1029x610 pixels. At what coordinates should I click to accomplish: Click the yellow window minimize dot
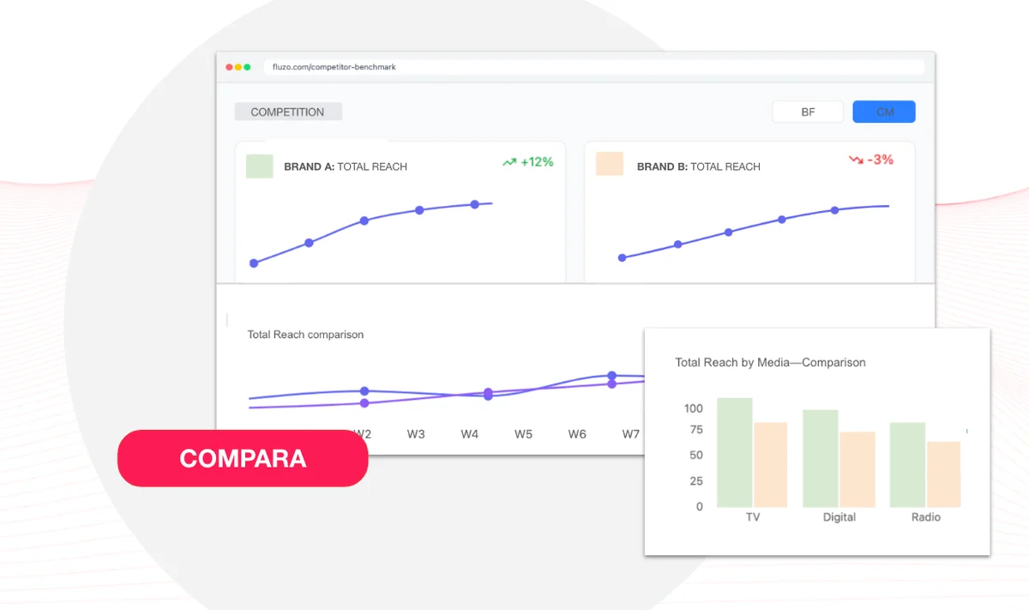[x=238, y=67]
